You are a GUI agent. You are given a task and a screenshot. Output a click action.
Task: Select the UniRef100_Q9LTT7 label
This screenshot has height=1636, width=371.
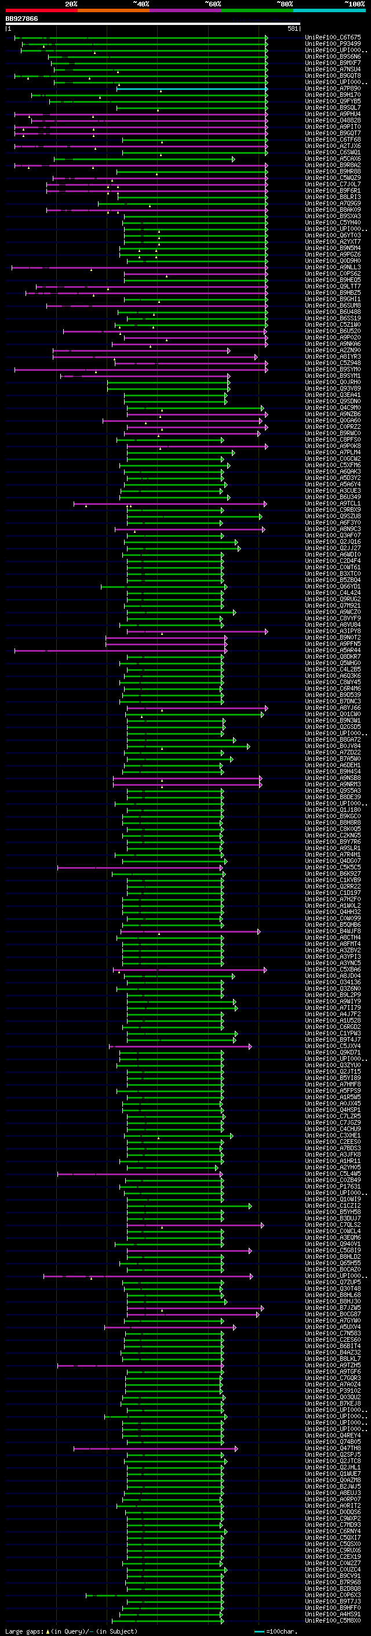[x=333, y=287]
